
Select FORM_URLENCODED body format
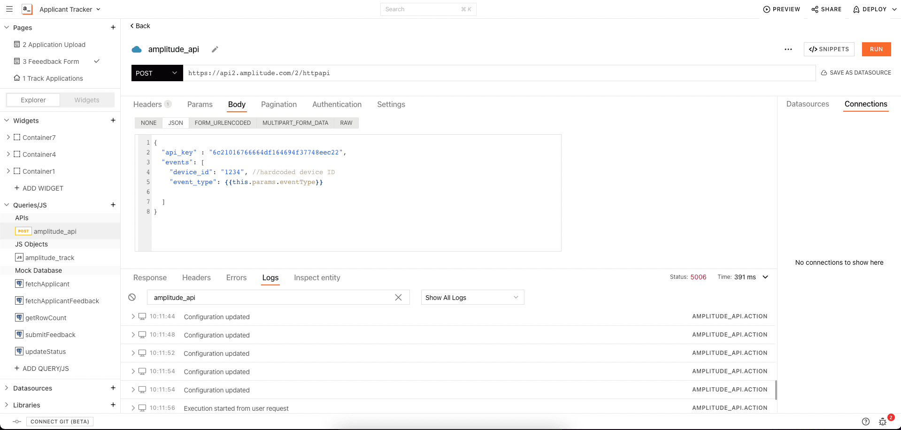pyautogui.click(x=223, y=123)
